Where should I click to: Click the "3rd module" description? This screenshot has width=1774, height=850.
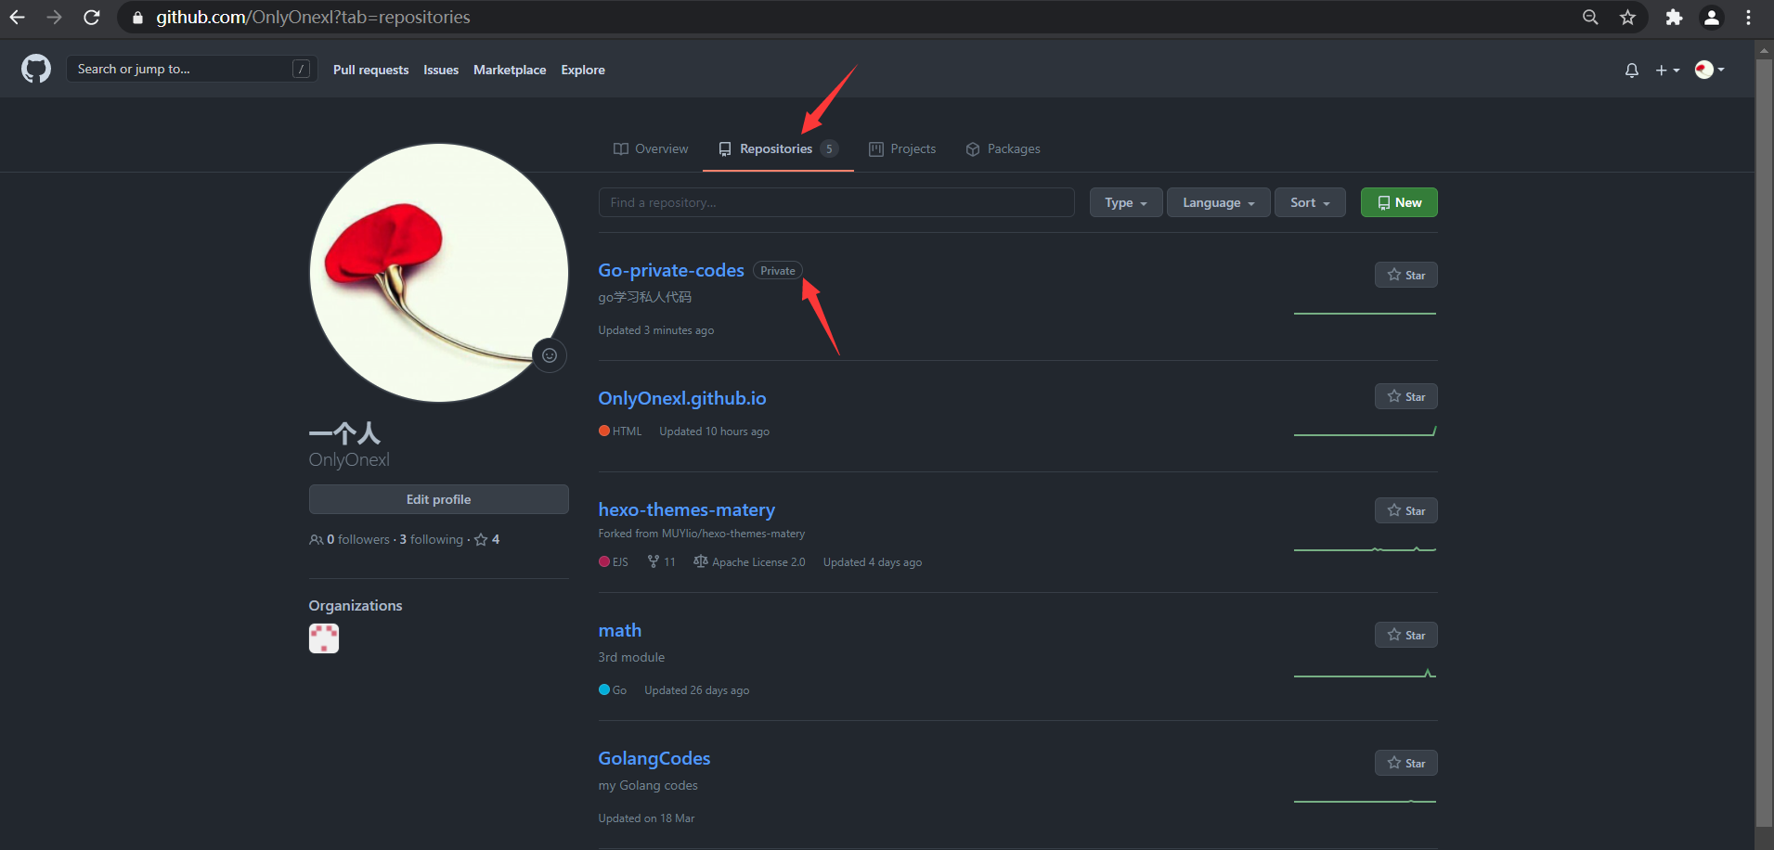[x=631, y=657]
